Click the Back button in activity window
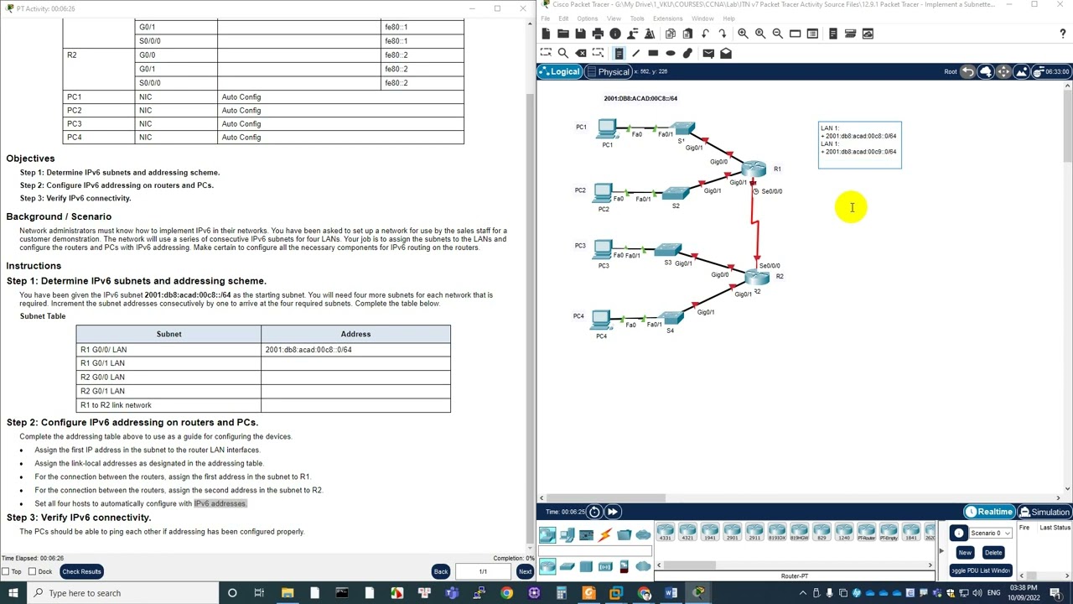The image size is (1073, 604). coord(441,571)
